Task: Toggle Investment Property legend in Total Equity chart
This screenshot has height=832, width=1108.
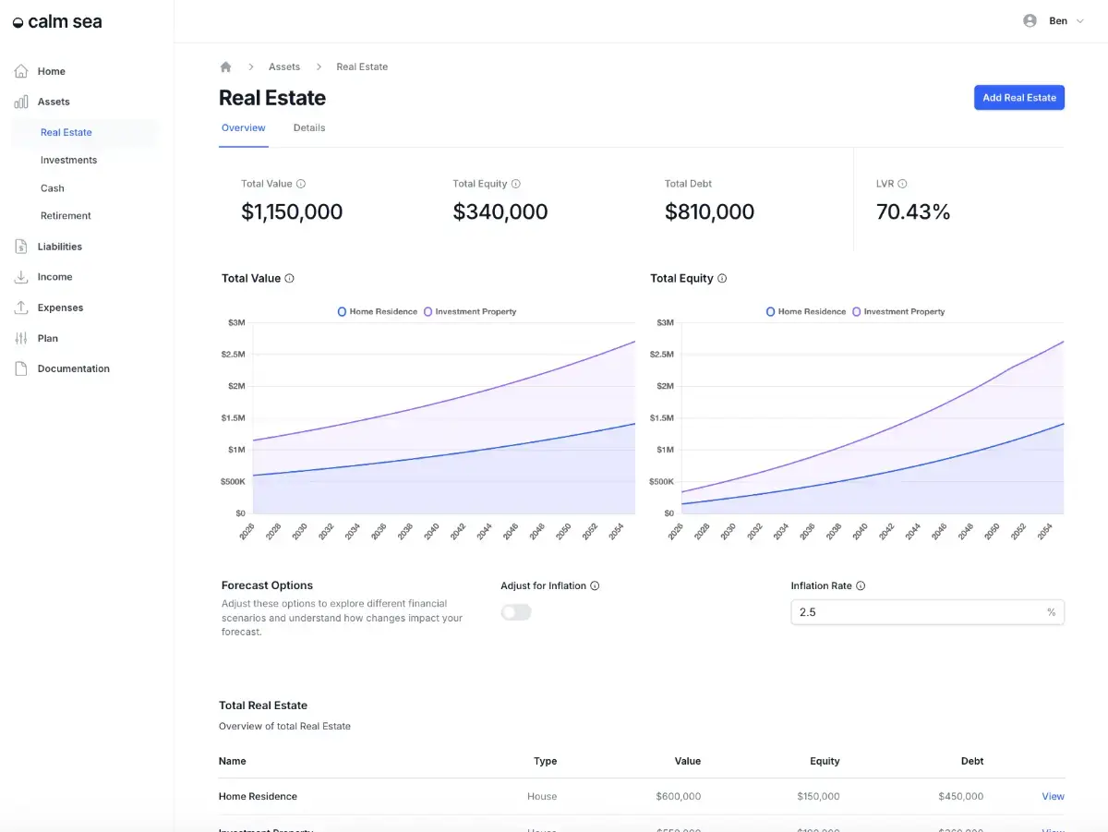Action: point(897,312)
